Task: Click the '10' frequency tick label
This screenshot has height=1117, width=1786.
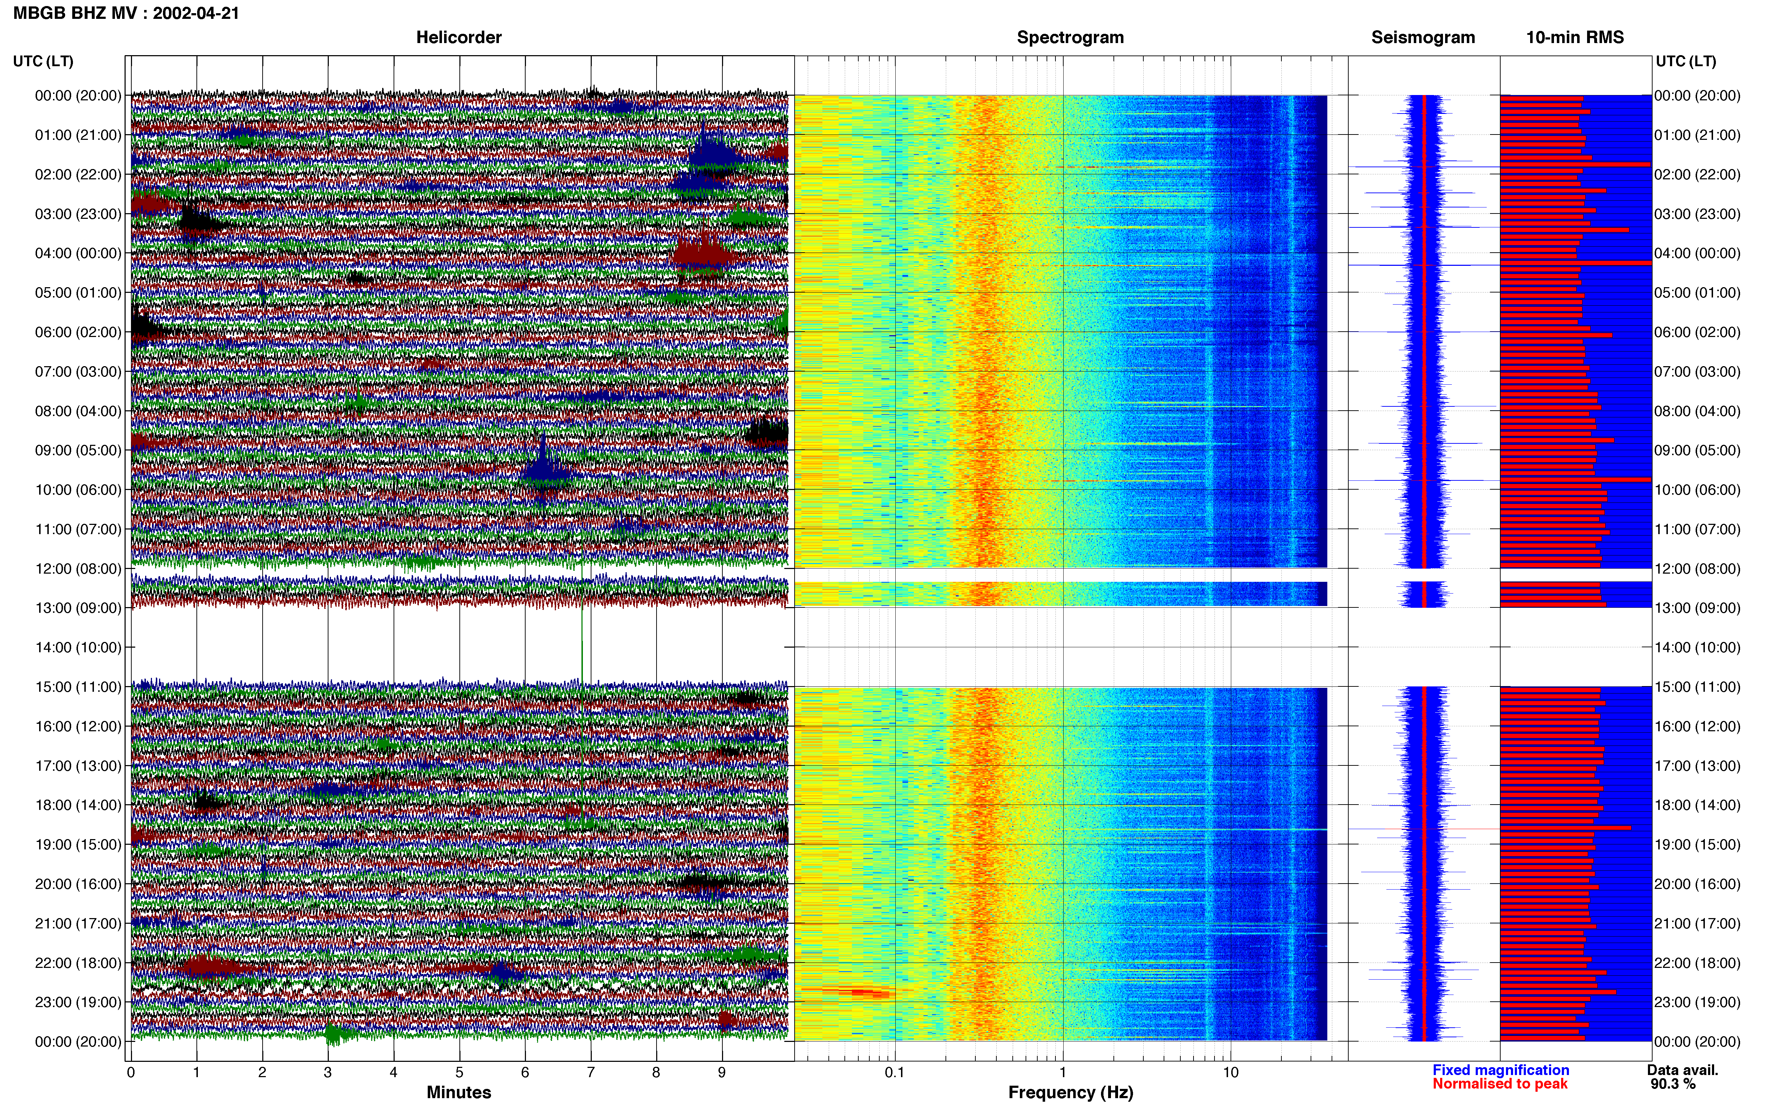Action: point(1231,1073)
